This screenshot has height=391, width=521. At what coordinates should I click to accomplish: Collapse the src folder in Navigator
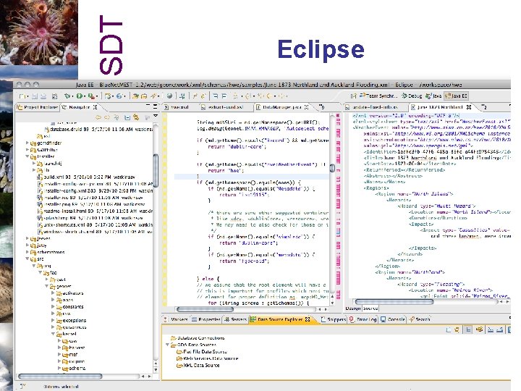tap(27, 258)
